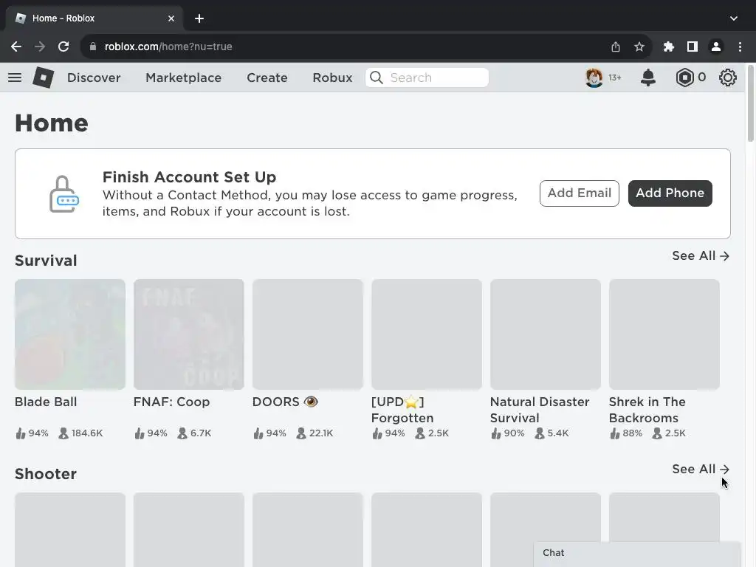Click the Add Phone button
This screenshot has height=567, width=756.
pyautogui.click(x=670, y=193)
